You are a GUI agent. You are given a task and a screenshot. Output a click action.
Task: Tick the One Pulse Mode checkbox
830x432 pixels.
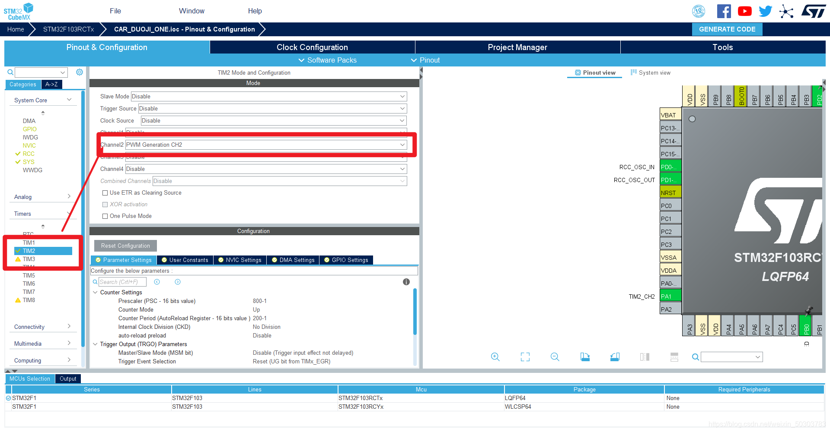[x=105, y=216]
